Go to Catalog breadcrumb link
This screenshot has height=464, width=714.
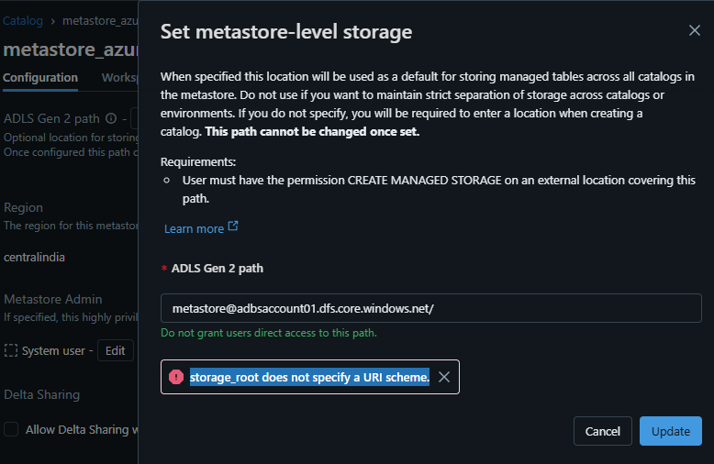click(23, 19)
